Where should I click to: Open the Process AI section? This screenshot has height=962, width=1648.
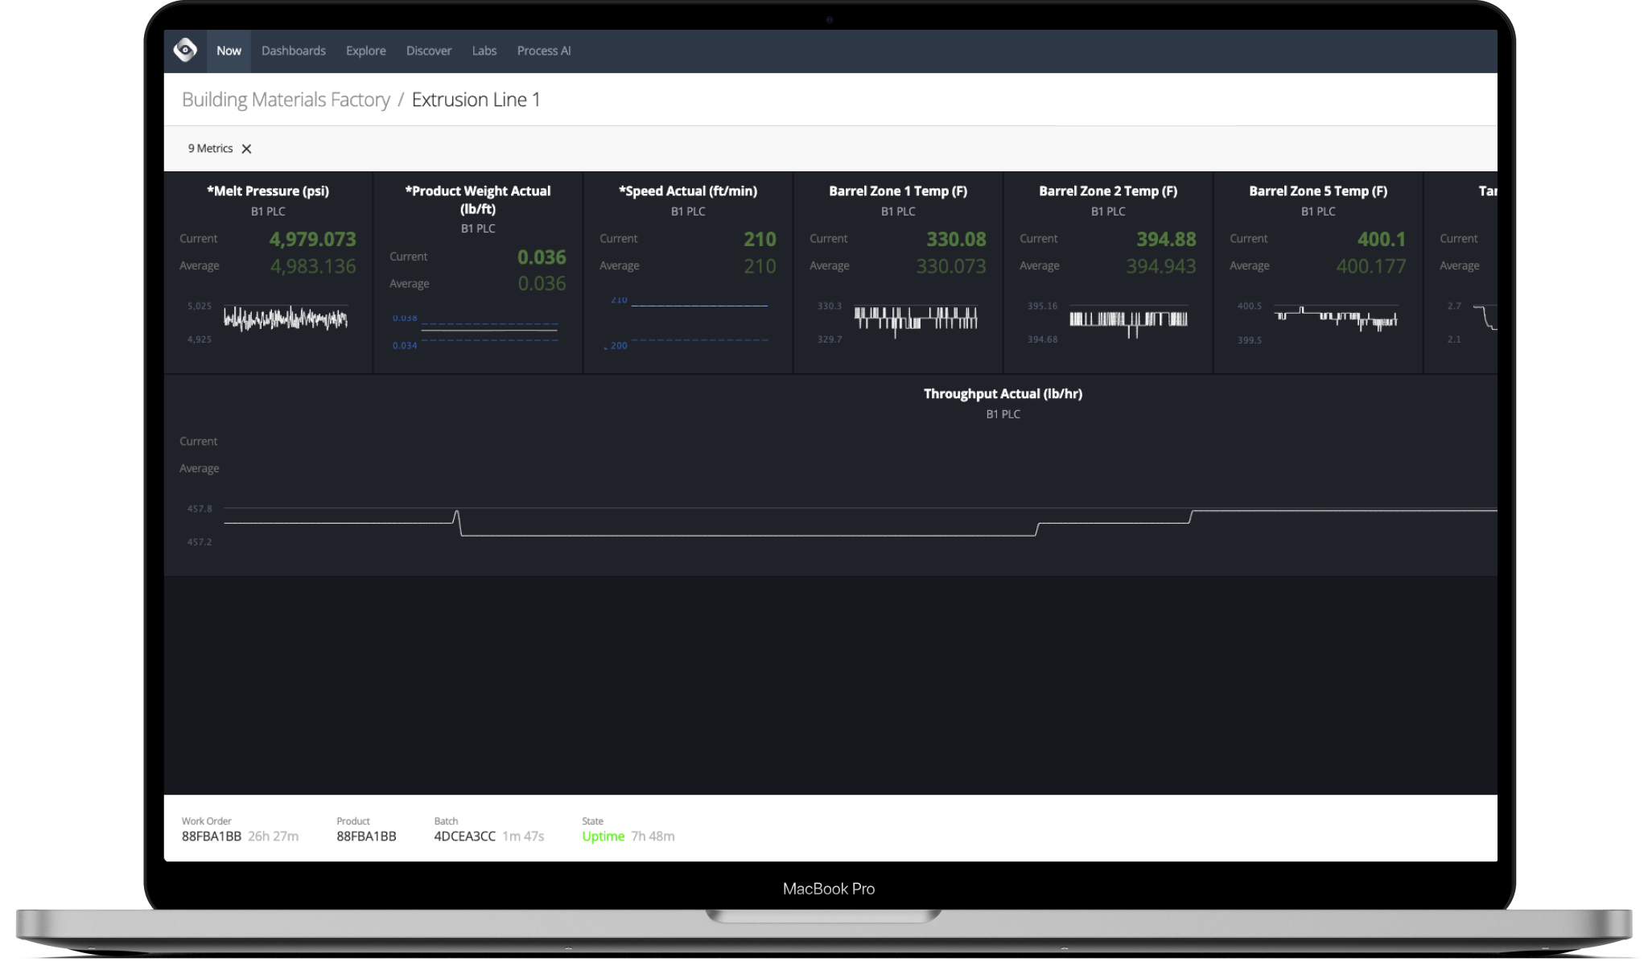click(543, 51)
